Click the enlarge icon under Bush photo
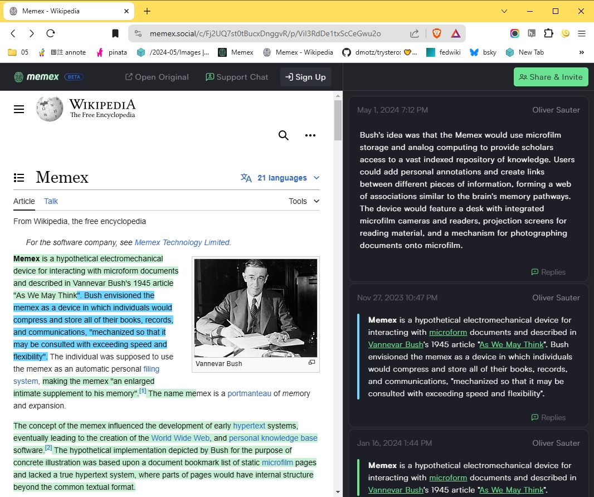Viewport: 594px width, 497px height. (312, 363)
